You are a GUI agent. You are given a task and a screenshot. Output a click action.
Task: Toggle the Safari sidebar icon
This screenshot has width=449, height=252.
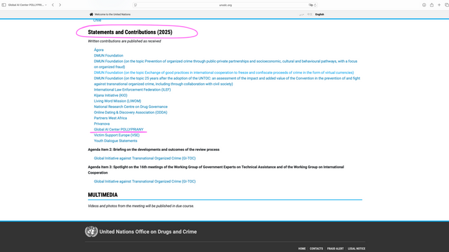(4, 5)
